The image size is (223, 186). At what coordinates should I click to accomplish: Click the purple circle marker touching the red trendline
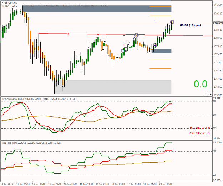[136, 35]
